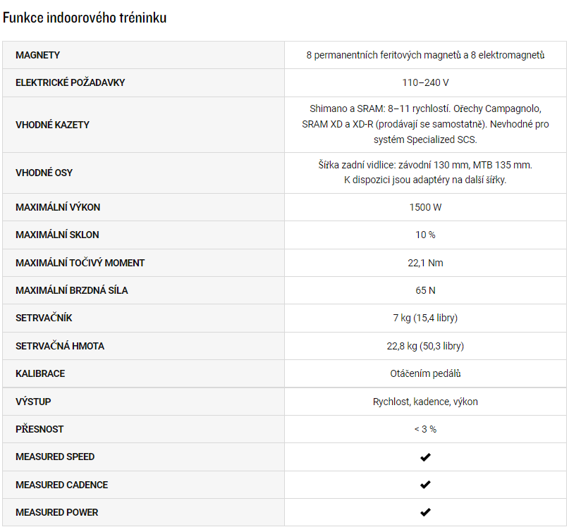Select the '22,8 kg (50,3 libry)' value
Viewport: 569px width, 527px height.
point(425,346)
